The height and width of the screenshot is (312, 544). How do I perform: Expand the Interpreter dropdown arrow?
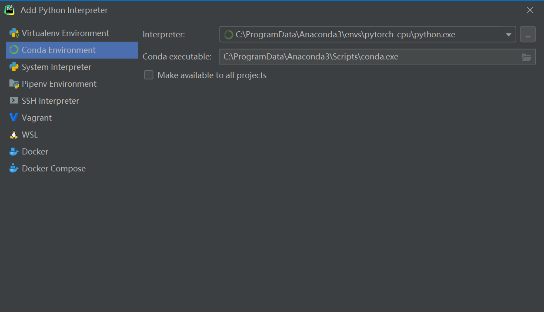click(x=508, y=35)
